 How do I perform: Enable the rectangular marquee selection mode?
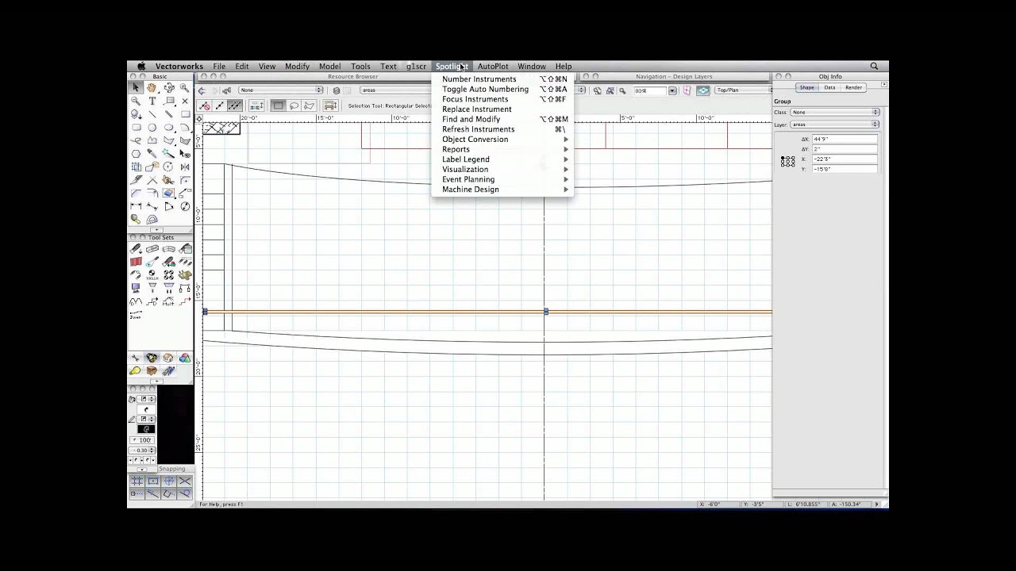point(278,105)
